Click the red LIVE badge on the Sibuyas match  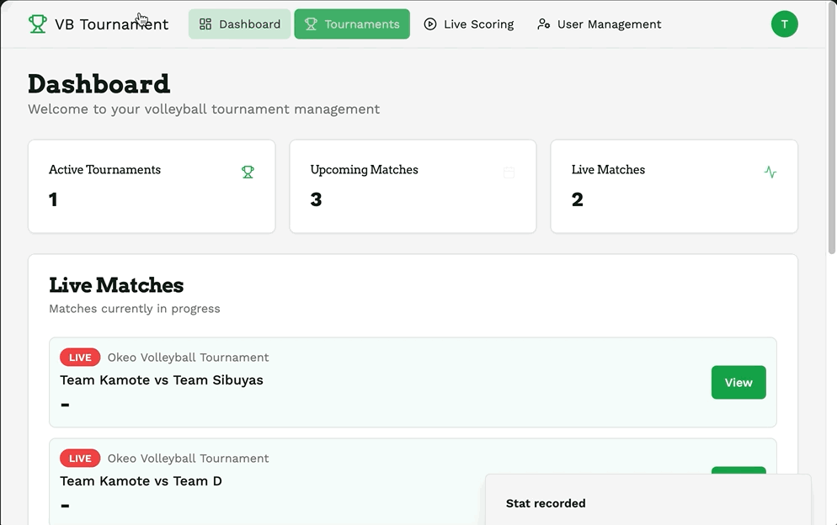tap(80, 358)
